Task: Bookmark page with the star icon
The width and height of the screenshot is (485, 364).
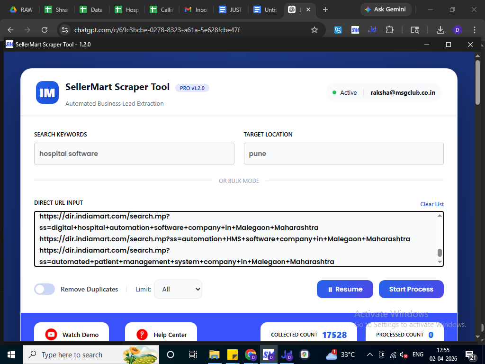Action: point(314,30)
